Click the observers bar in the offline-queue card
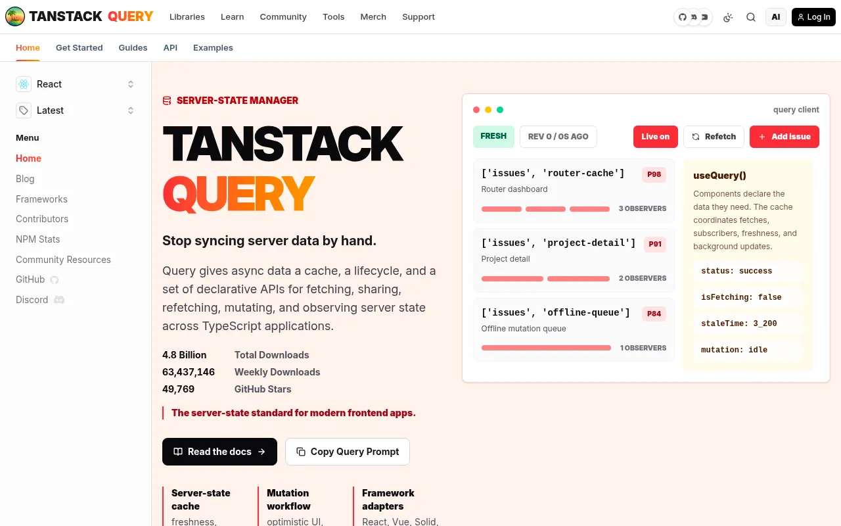 (546, 348)
